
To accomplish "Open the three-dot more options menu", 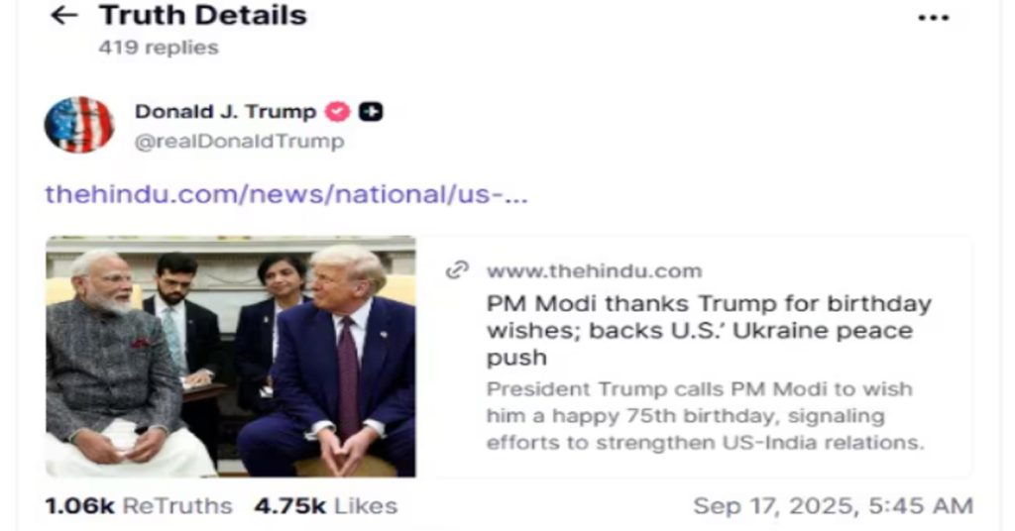I will click(934, 18).
